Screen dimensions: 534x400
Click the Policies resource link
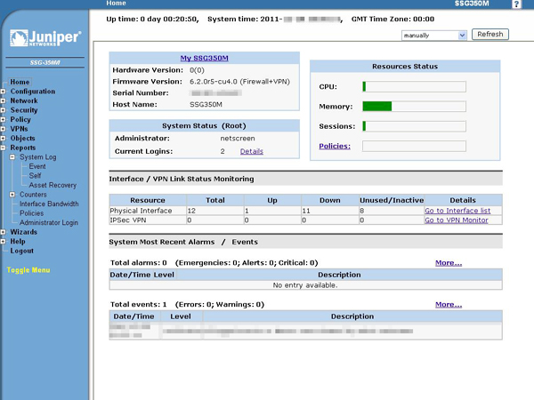tap(335, 146)
